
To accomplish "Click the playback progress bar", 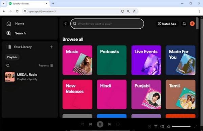I will pos(100,130).
